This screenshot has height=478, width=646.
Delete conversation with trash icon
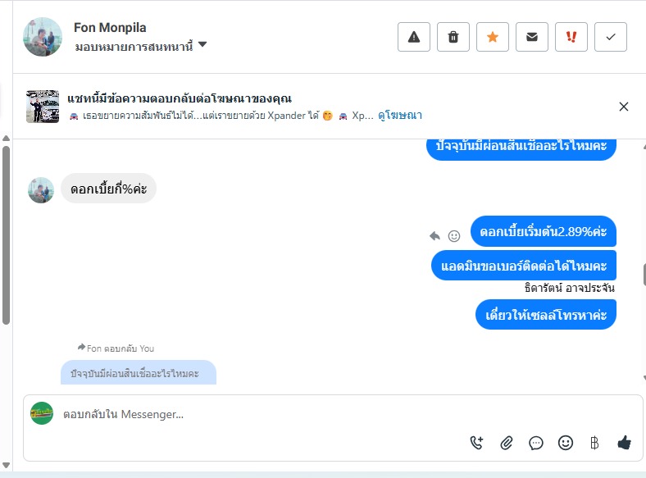[453, 37]
